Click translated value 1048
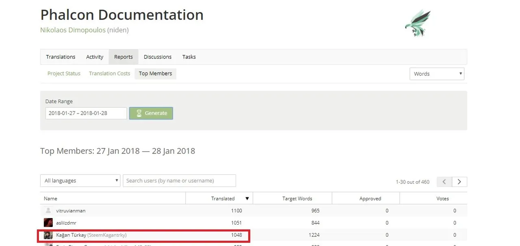Screen dimensions: 520x246 click(236, 235)
